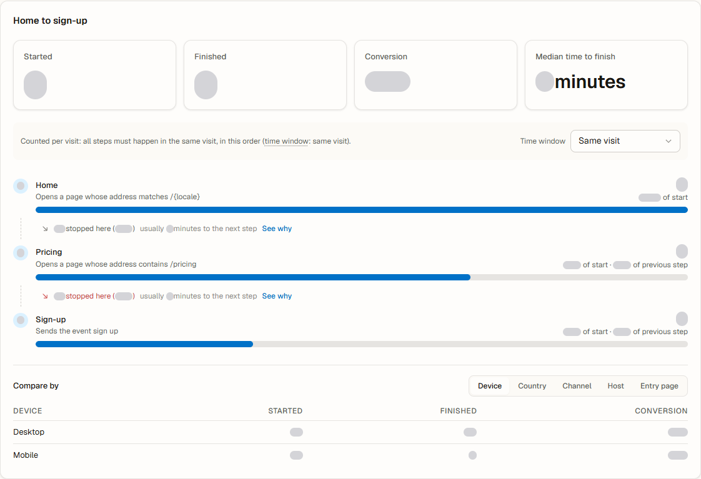The width and height of the screenshot is (701, 479).
Task: Click the Compare by label
Action: click(36, 385)
